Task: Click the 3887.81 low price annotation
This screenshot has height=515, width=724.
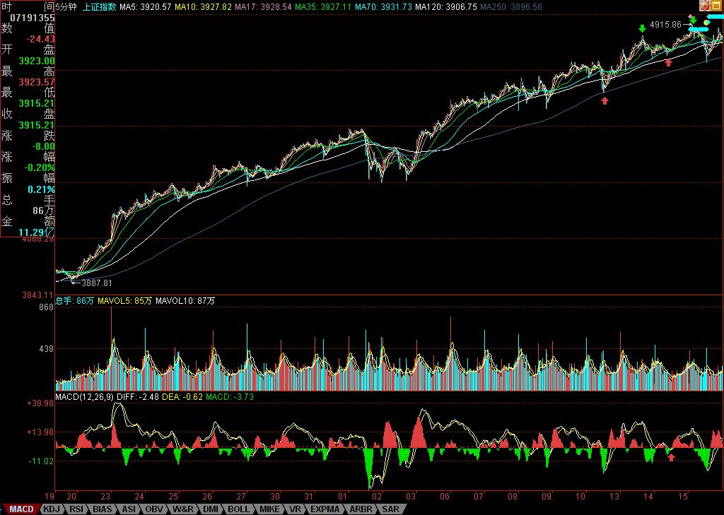Action: tap(97, 283)
